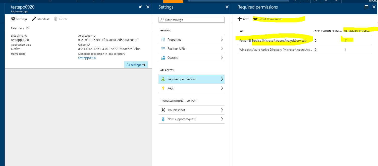Image resolution: width=378 pixels, height=166 pixels.
Task: Click the New support request icon
Action: tap(163, 119)
